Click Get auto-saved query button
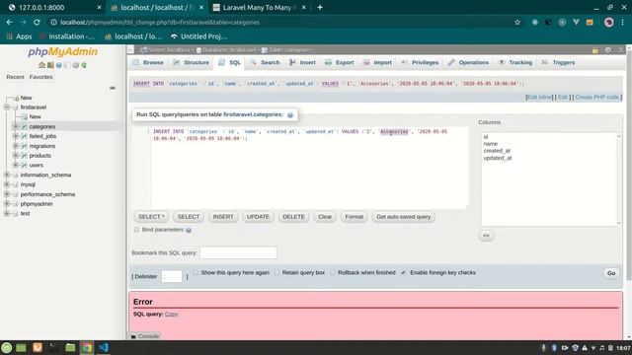Viewport: 632px width, 355px height. 404,217
